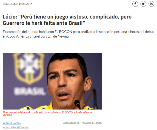Screen dimensions: 157x130
Task: Click EL BOCÓN in the subheadline
Action: tap(63, 32)
